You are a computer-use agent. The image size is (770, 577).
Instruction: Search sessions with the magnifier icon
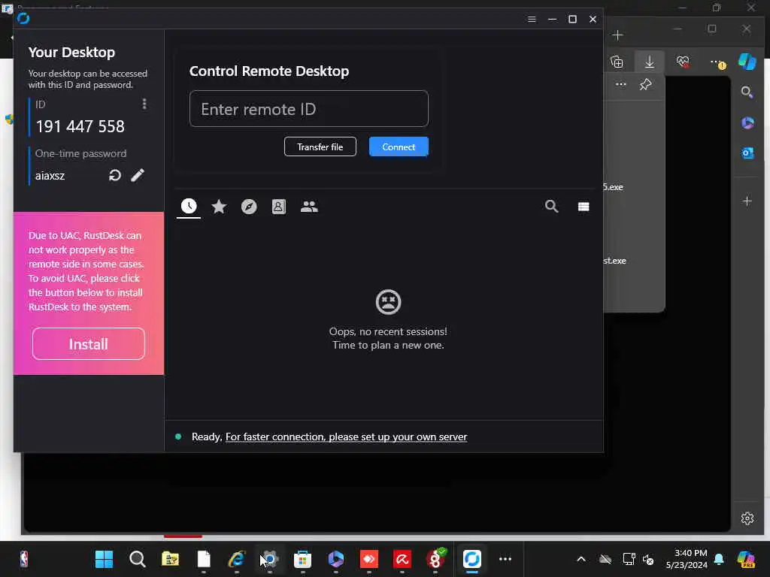(x=551, y=206)
